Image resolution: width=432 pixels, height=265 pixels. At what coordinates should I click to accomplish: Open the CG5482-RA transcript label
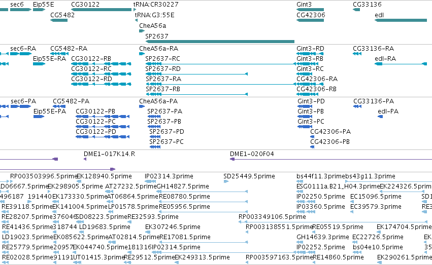(x=69, y=49)
